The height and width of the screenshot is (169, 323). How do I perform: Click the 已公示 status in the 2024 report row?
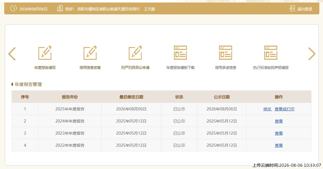coord(179,121)
